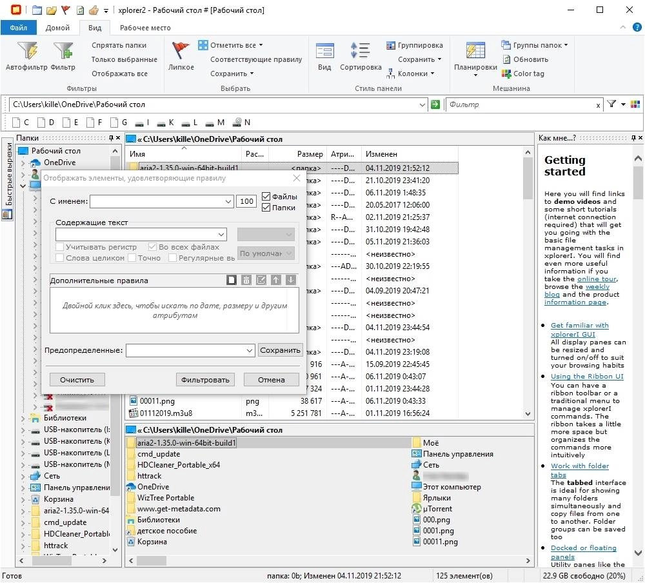Screen dimensions: 645x583
Task: Choose Color tag in ribbon
Action: (523, 74)
